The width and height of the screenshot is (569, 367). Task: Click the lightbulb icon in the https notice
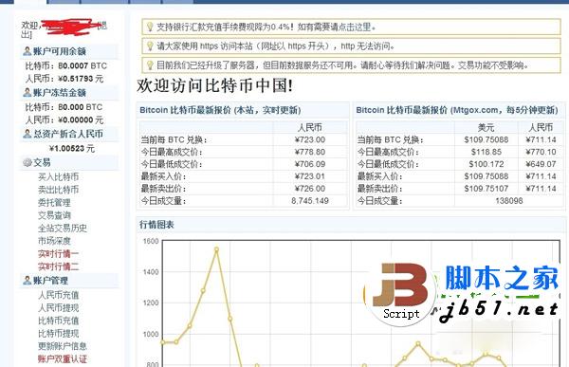[150, 46]
